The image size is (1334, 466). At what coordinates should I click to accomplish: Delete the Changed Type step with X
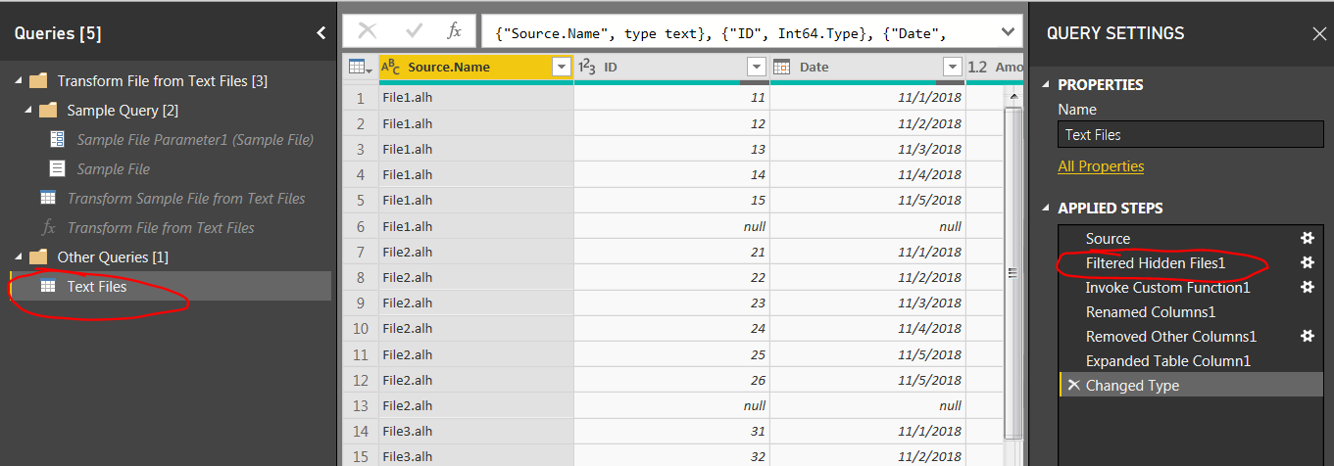(x=1073, y=385)
